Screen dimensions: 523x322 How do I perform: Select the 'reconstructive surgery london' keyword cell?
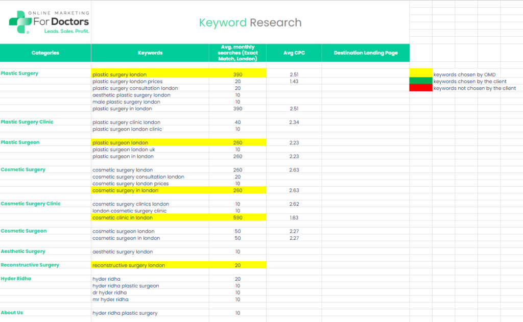[x=150, y=265]
